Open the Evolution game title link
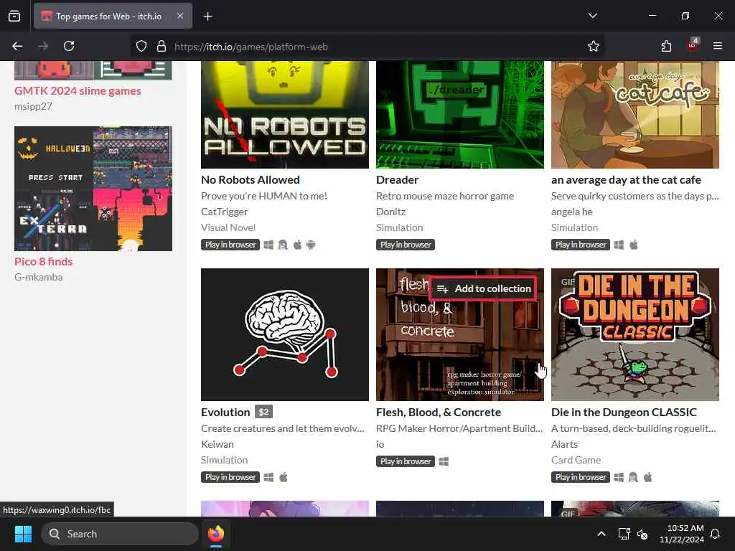Screen dimensions: 735x551 [225, 413]
